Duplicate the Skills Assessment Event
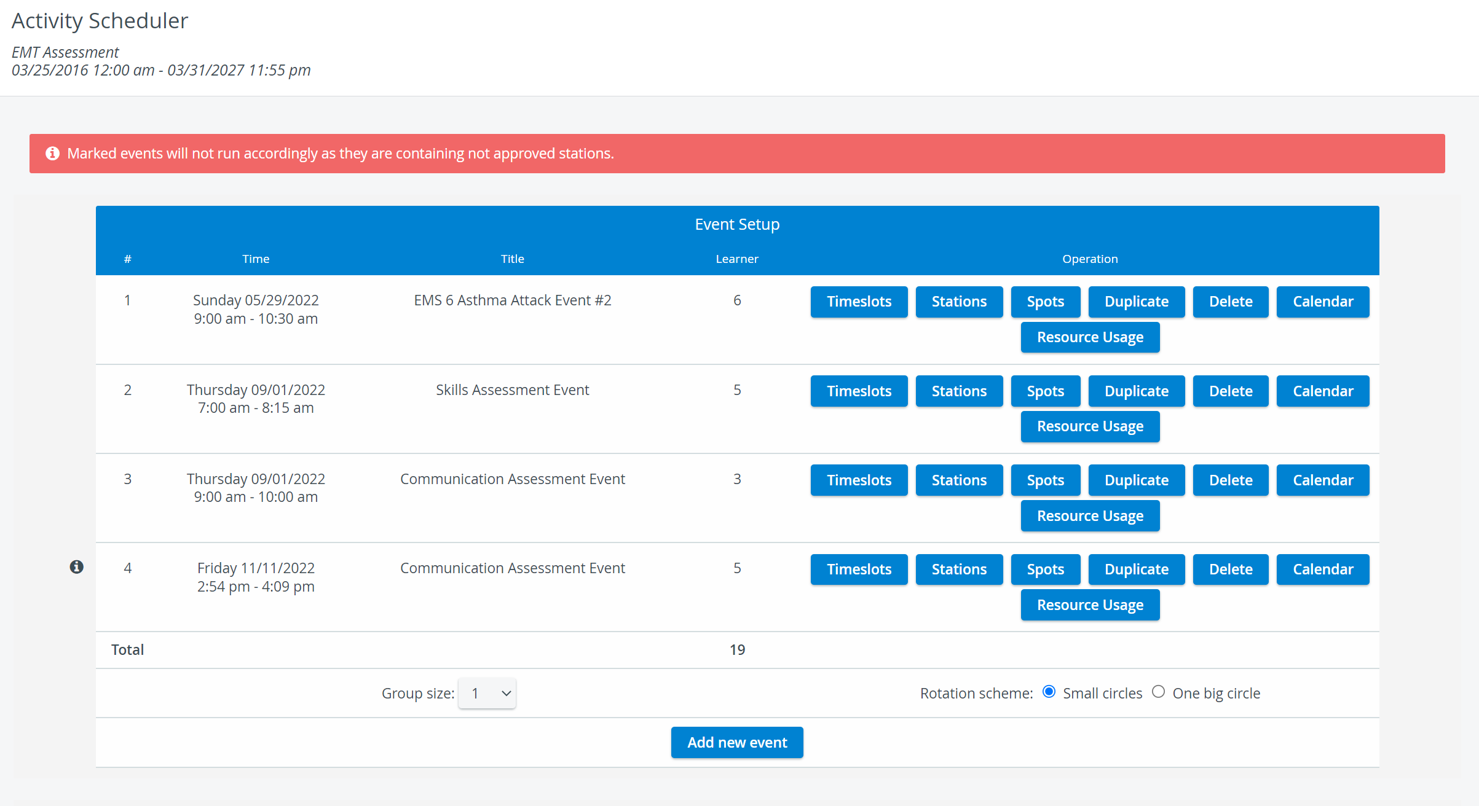1479x806 pixels. [x=1137, y=391]
